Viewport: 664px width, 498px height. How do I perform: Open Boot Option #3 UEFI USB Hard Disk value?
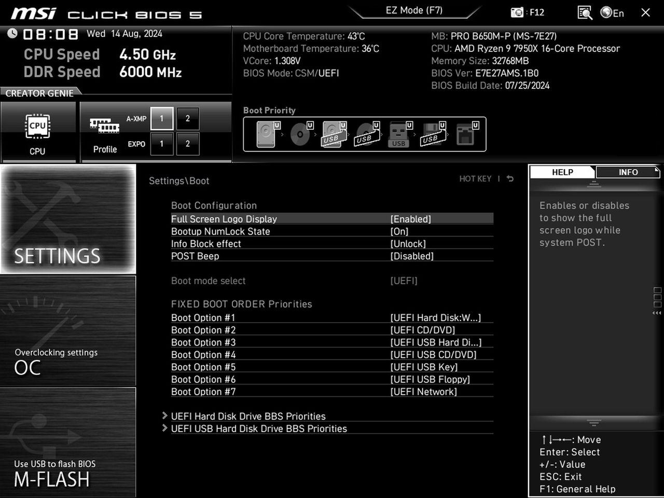(436, 343)
